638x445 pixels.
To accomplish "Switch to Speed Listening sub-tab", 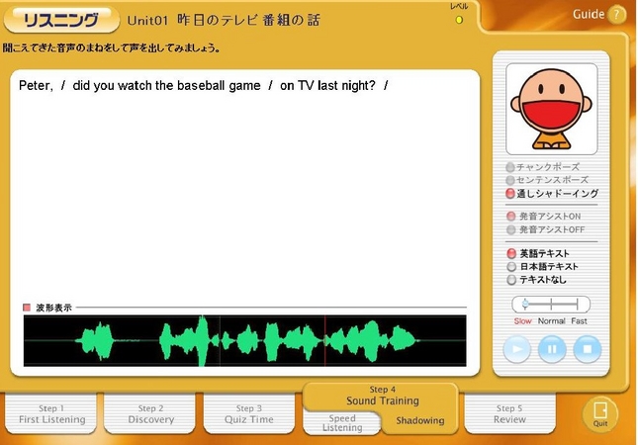I will tap(342, 422).
